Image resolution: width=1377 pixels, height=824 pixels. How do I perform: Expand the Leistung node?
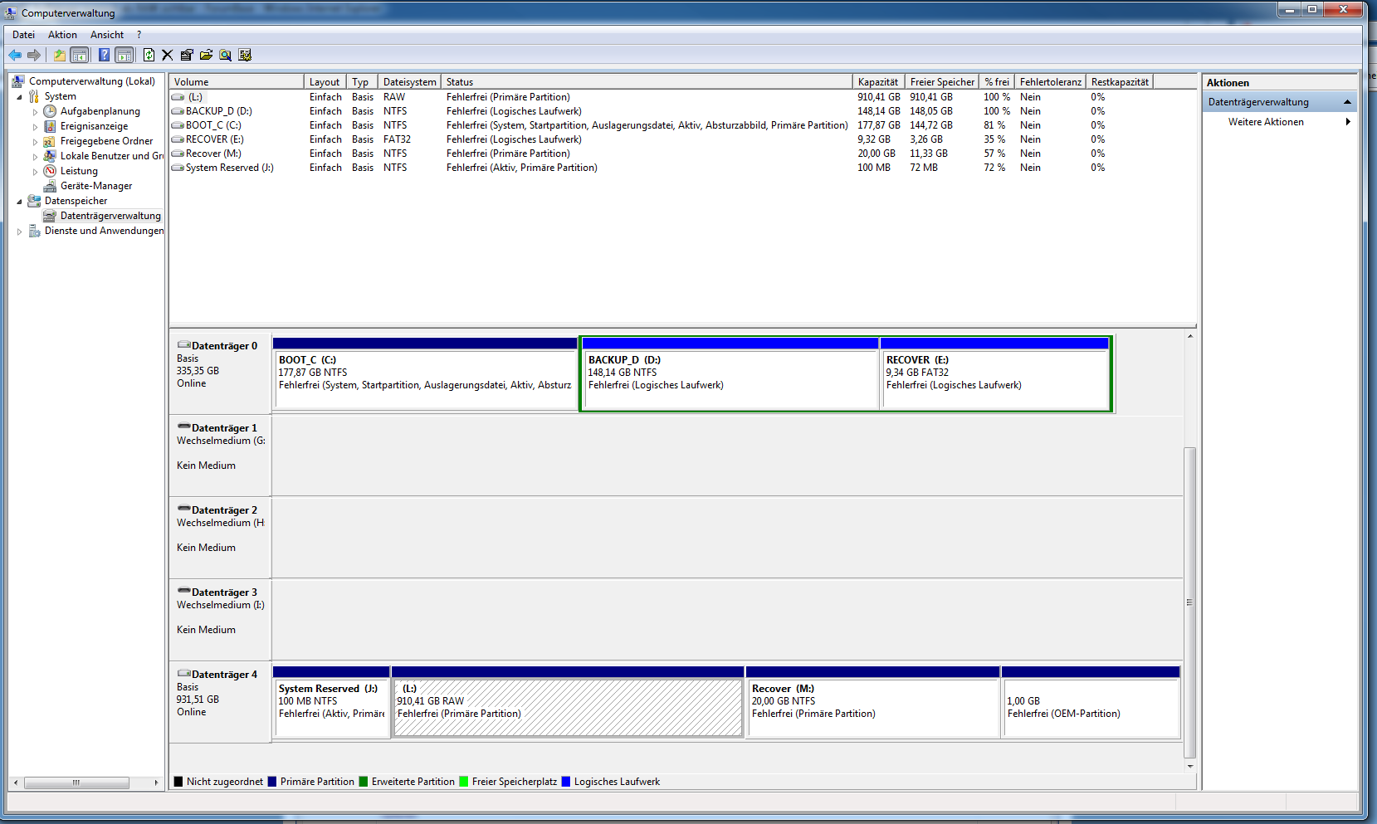click(35, 172)
